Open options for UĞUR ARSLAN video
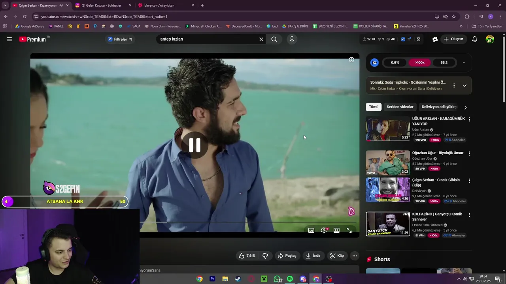This screenshot has height=284, width=506. click(469, 119)
